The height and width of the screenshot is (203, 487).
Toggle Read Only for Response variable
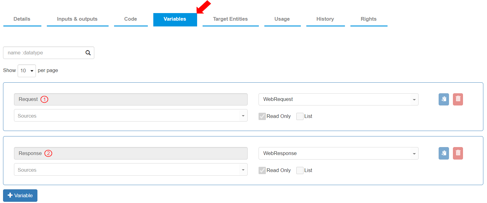click(x=262, y=170)
